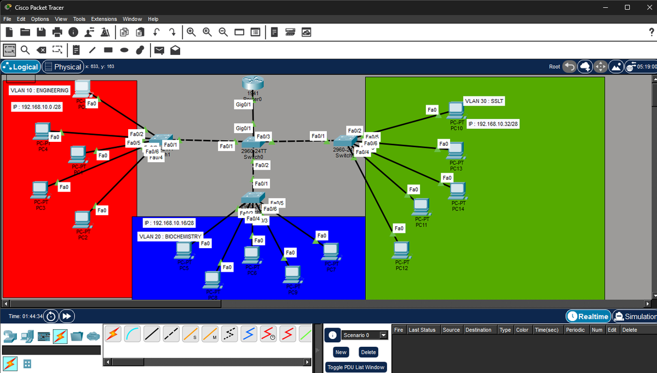
Task: Click the Power Cycle Devices button
Action: 50,317
